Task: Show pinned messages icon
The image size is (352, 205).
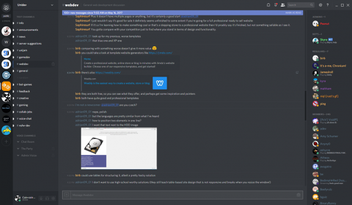Action: [276, 5]
